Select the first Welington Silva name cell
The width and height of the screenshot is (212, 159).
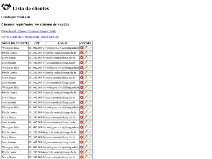pos(15,48)
